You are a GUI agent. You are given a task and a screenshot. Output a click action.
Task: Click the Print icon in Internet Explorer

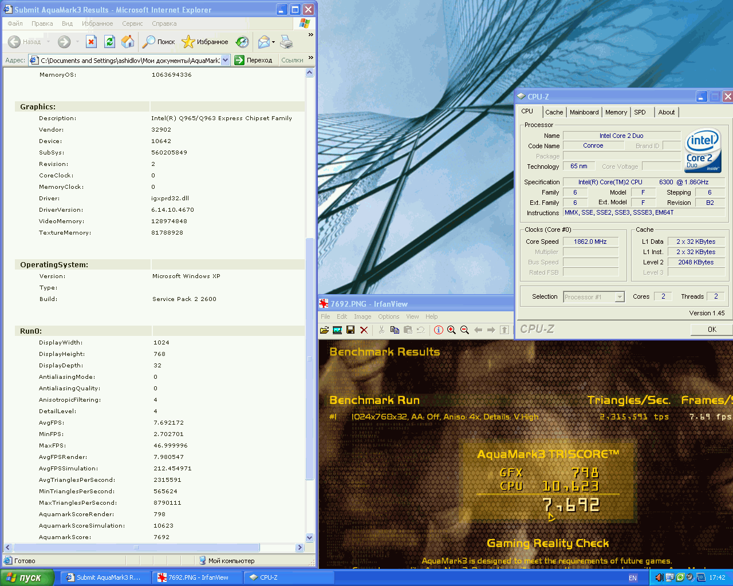(x=286, y=41)
